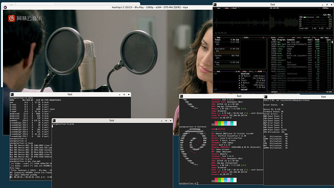Select the 'Web Cont' process row in btop

[301, 44]
